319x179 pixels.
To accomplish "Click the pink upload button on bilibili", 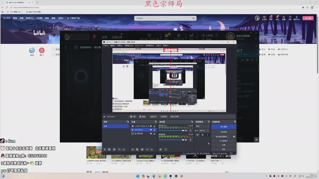I will (x=308, y=18).
